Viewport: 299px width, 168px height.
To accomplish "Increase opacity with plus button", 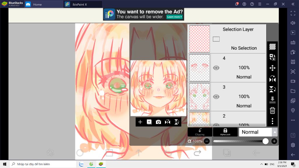I will coord(274,141).
